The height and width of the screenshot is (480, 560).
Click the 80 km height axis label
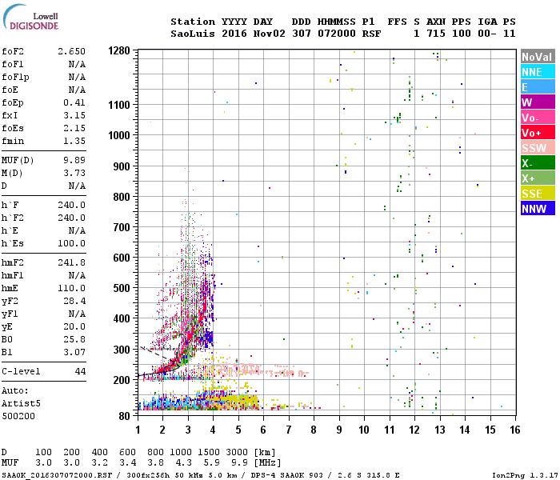(124, 416)
